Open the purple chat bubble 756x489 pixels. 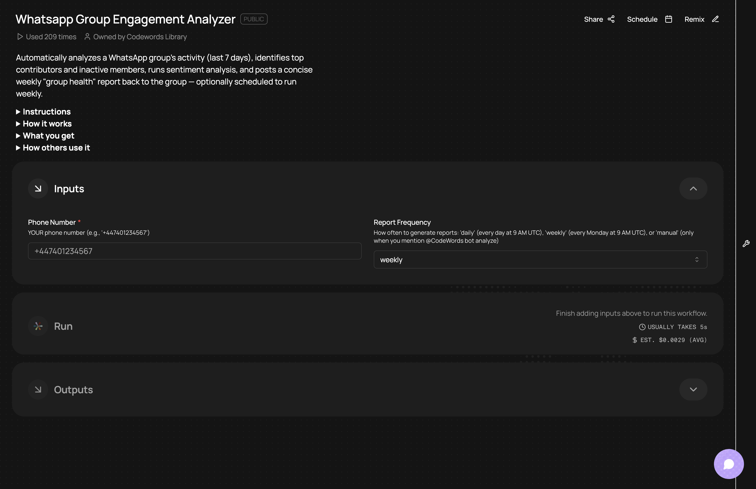(x=729, y=463)
